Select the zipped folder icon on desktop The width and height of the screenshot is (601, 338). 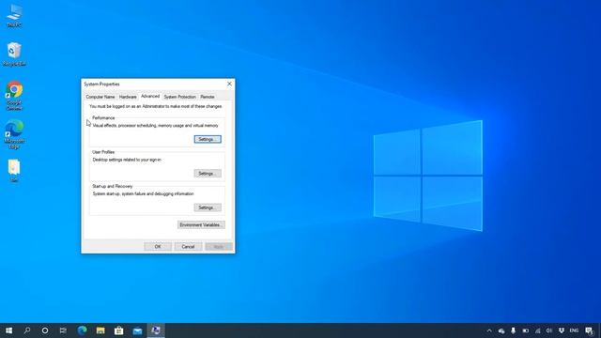point(14,170)
